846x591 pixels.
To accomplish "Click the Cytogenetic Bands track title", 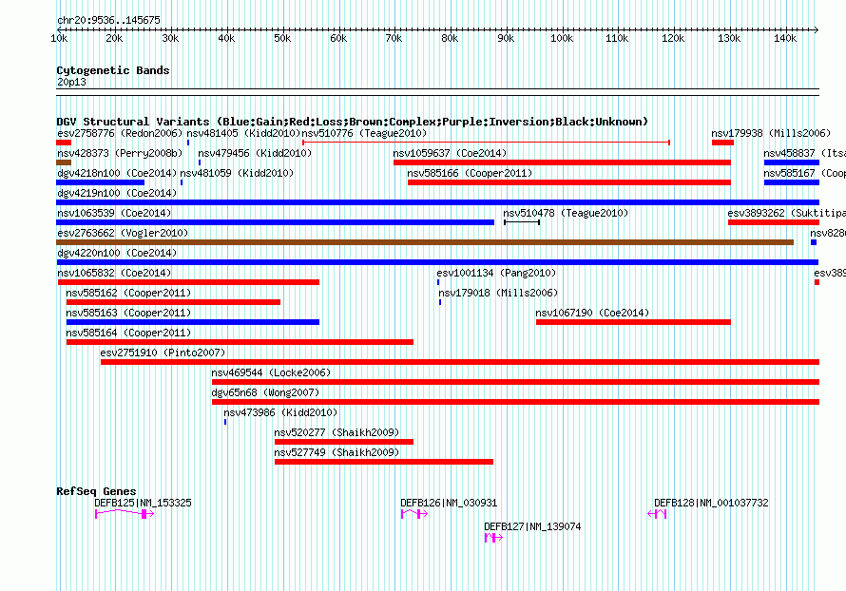I will [113, 70].
